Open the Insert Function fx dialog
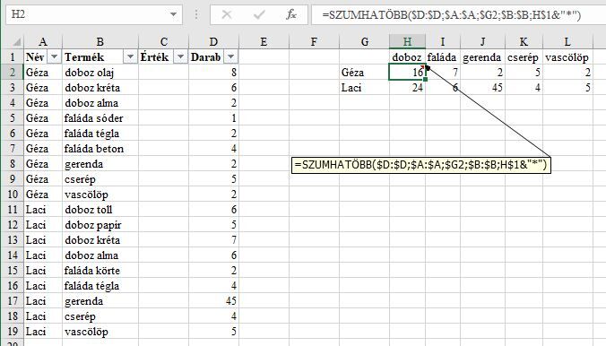The height and width of the screenshot is (346, 606). click(x=291, y=14)
